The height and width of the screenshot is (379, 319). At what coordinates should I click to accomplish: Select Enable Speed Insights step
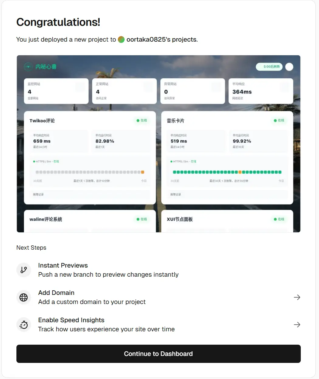tap(159, 325)
